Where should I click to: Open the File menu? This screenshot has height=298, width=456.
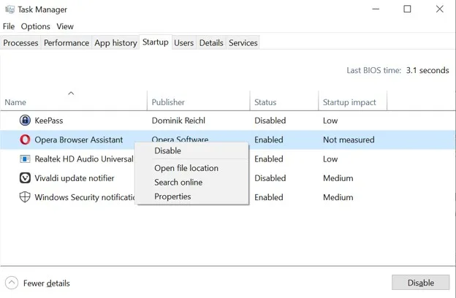click(x=9, y=26)
